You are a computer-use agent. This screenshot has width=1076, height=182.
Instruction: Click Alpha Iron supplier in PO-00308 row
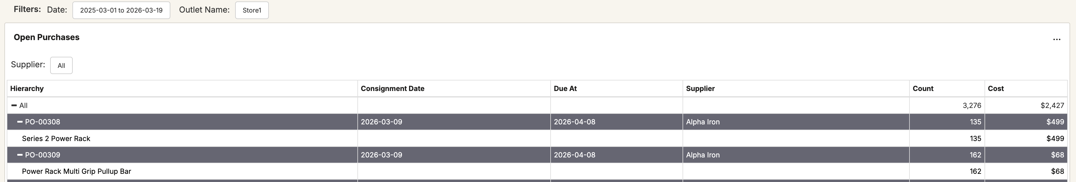(x=702, y=122)
